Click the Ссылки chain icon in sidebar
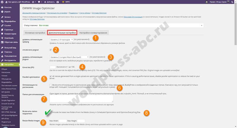This screenshot has height=128, width=237. coord(2,25)
